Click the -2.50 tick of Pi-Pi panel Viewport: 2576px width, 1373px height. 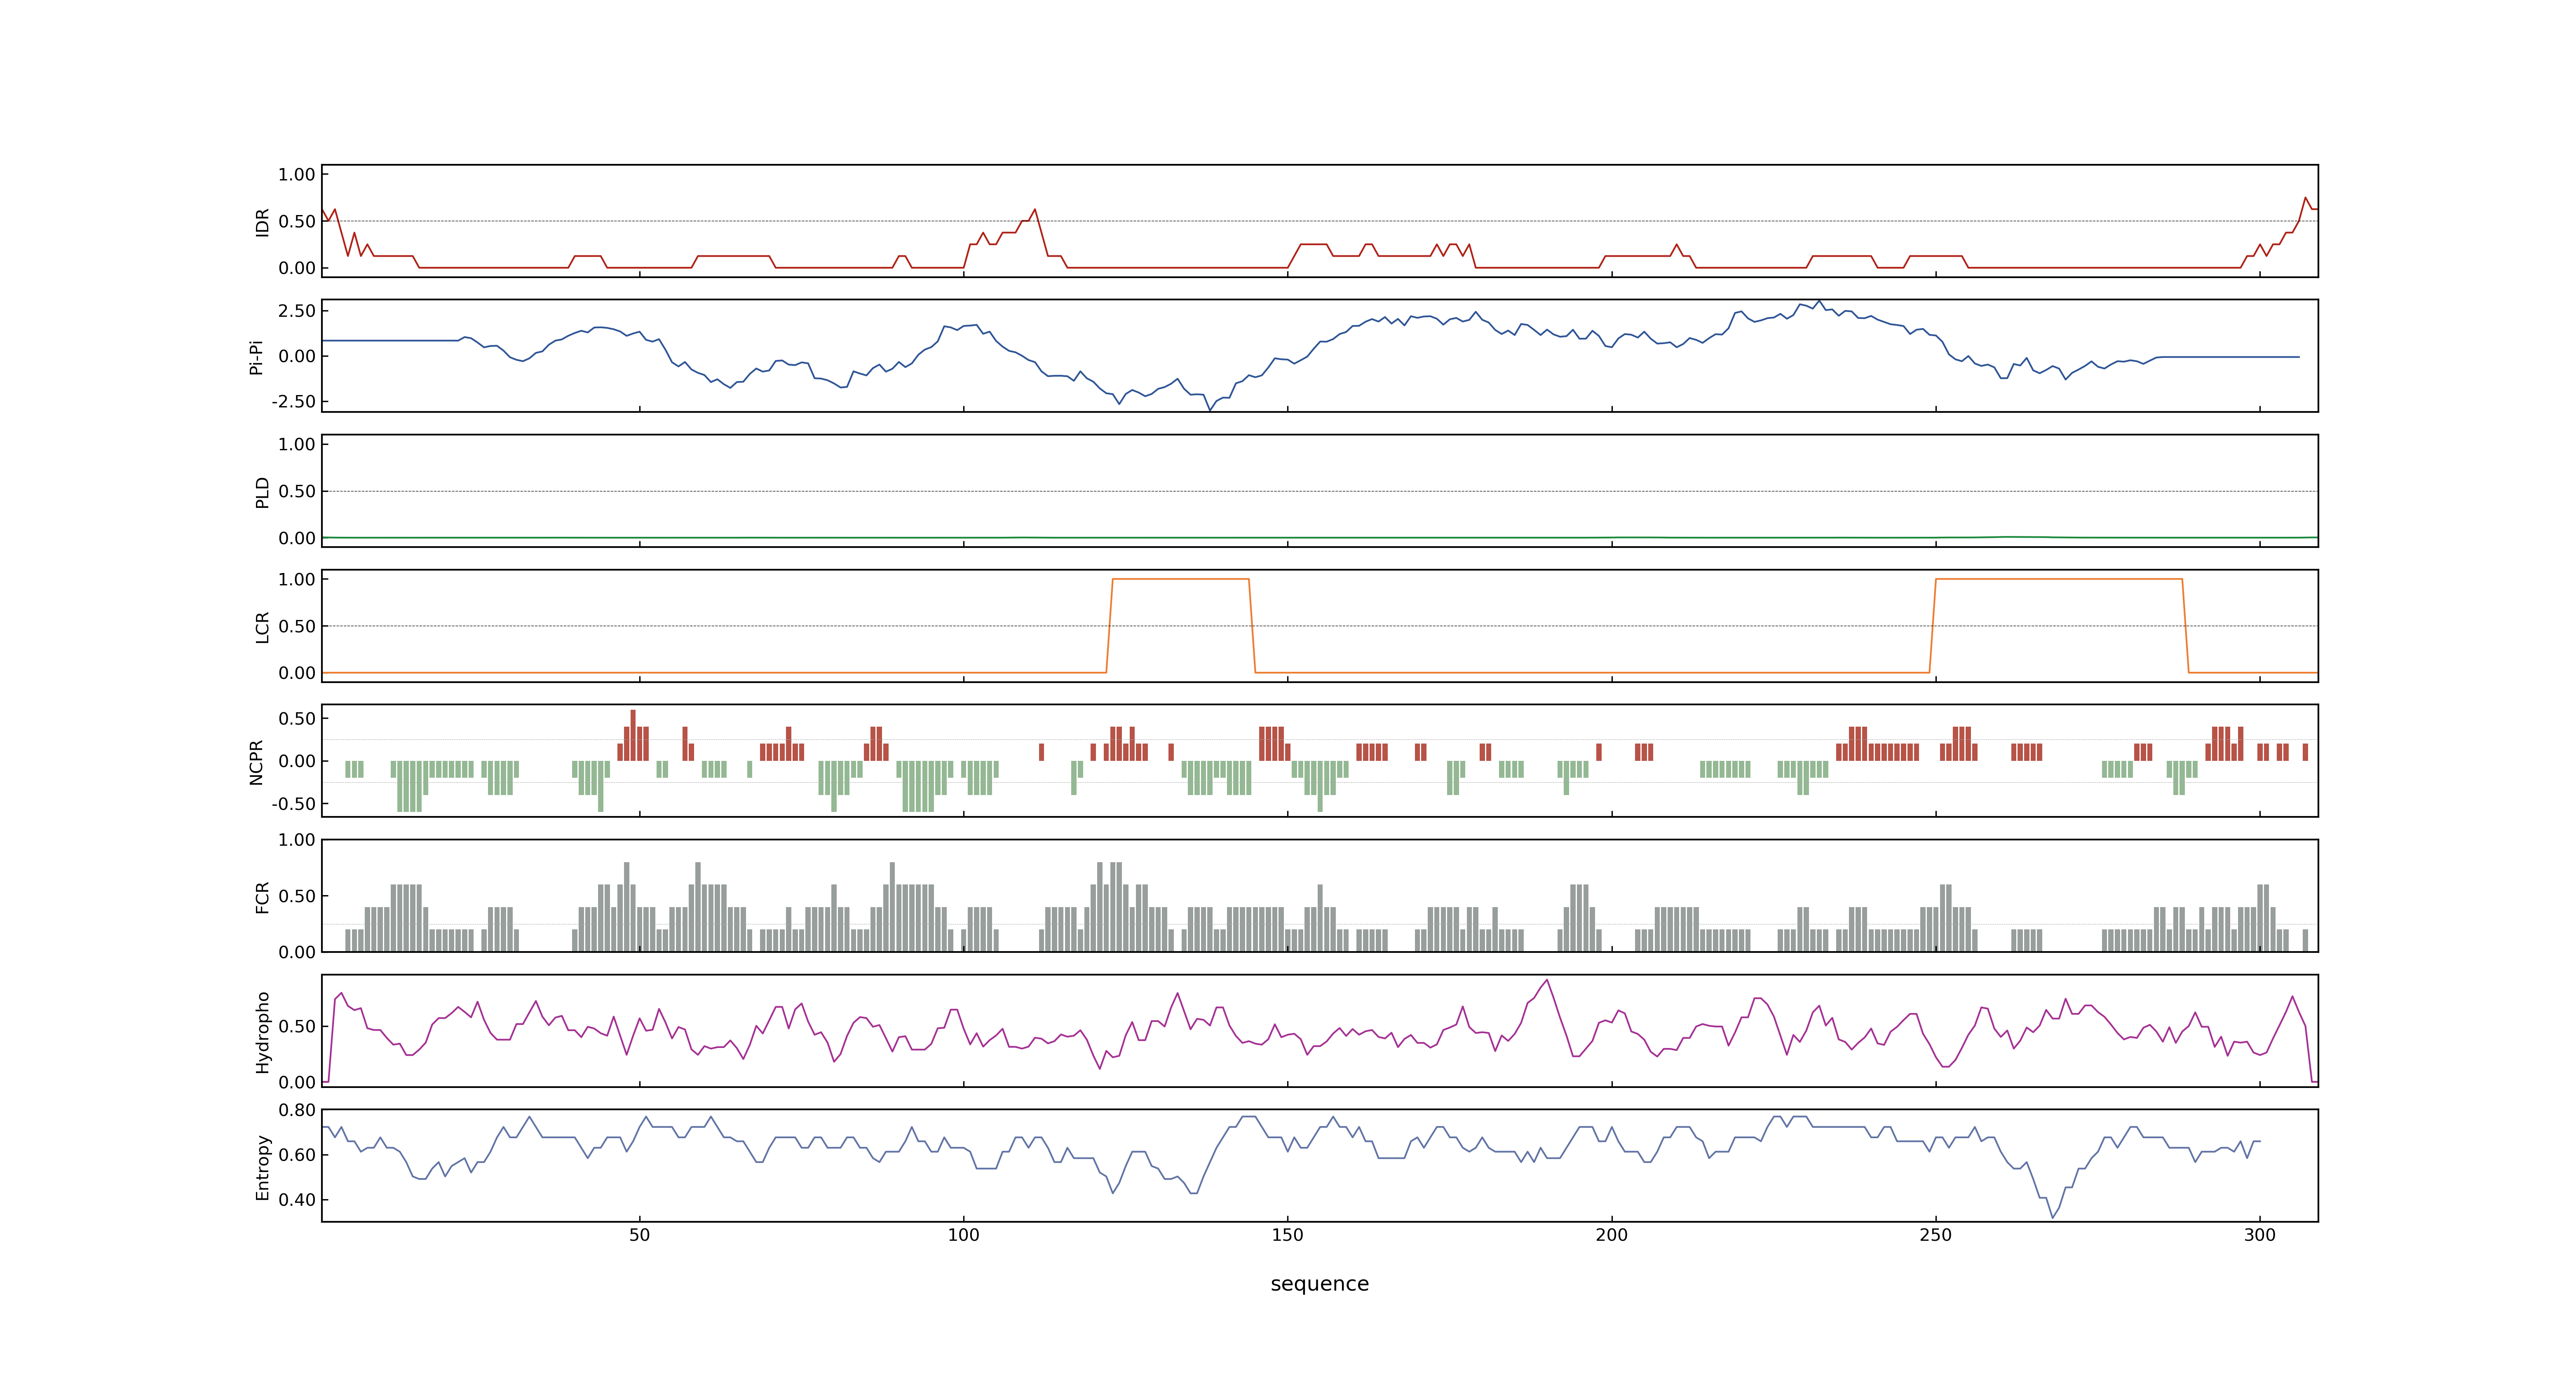click(293, 402)
